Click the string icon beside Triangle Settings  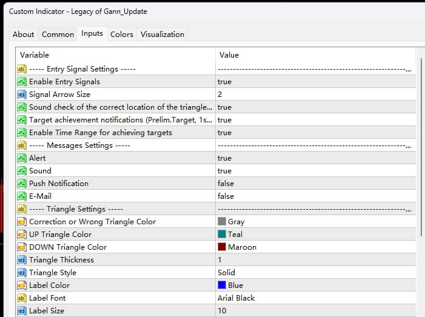click(22, 209)
